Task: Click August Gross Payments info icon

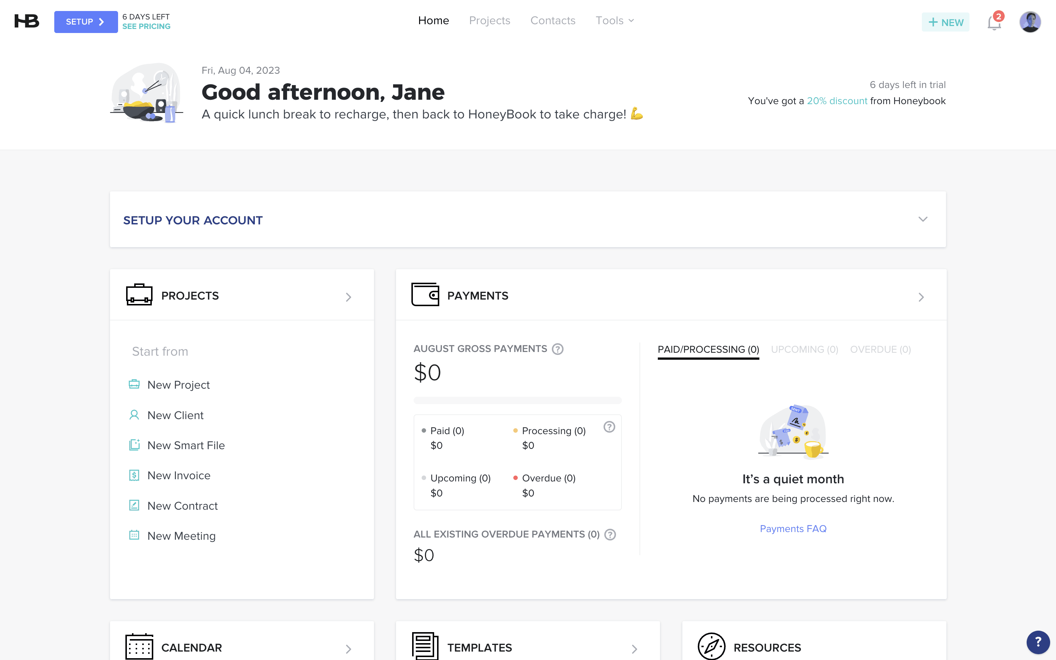Action: (x=557, y=349)
